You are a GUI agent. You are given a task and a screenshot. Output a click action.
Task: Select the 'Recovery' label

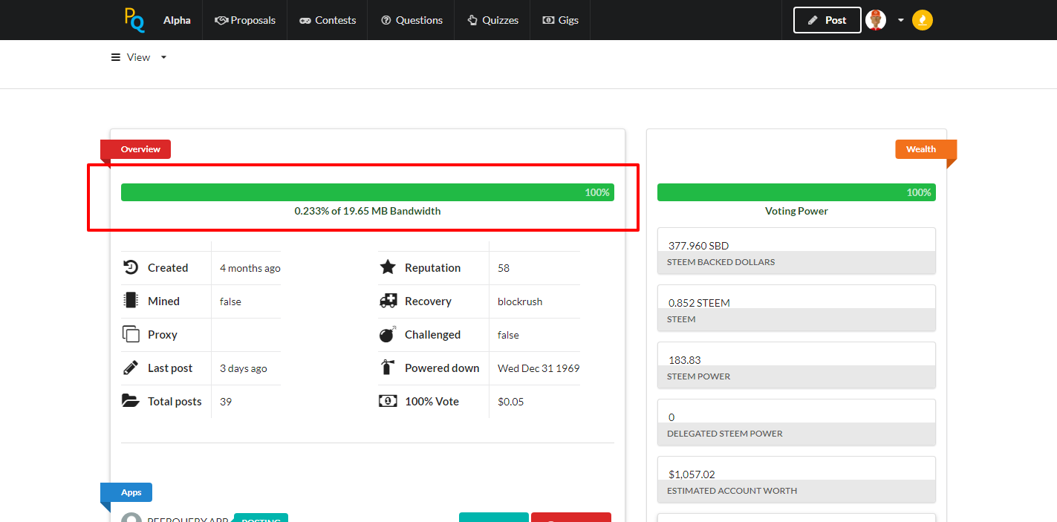click(428, 301)
